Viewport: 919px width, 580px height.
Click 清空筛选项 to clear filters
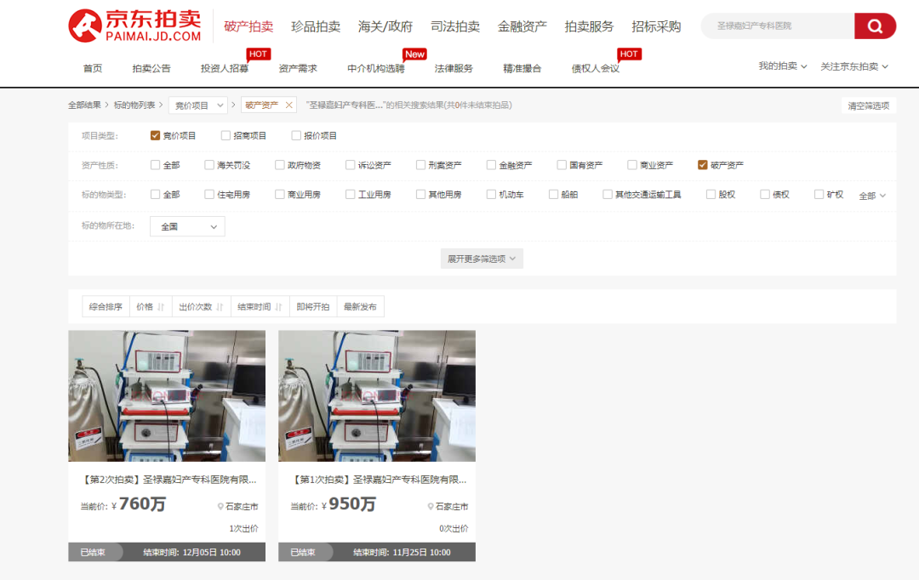point(869,105)
